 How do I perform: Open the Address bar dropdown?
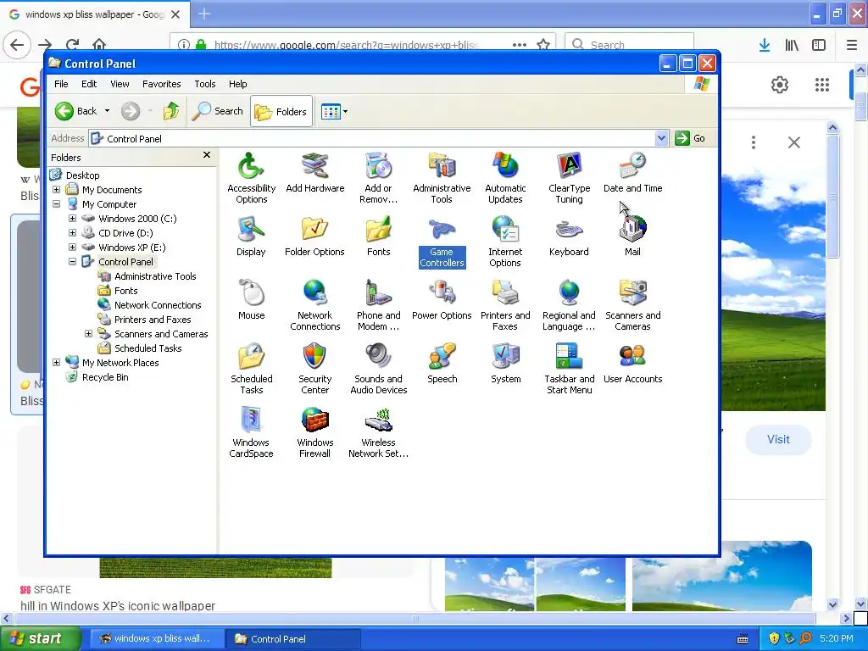point(661,138)
